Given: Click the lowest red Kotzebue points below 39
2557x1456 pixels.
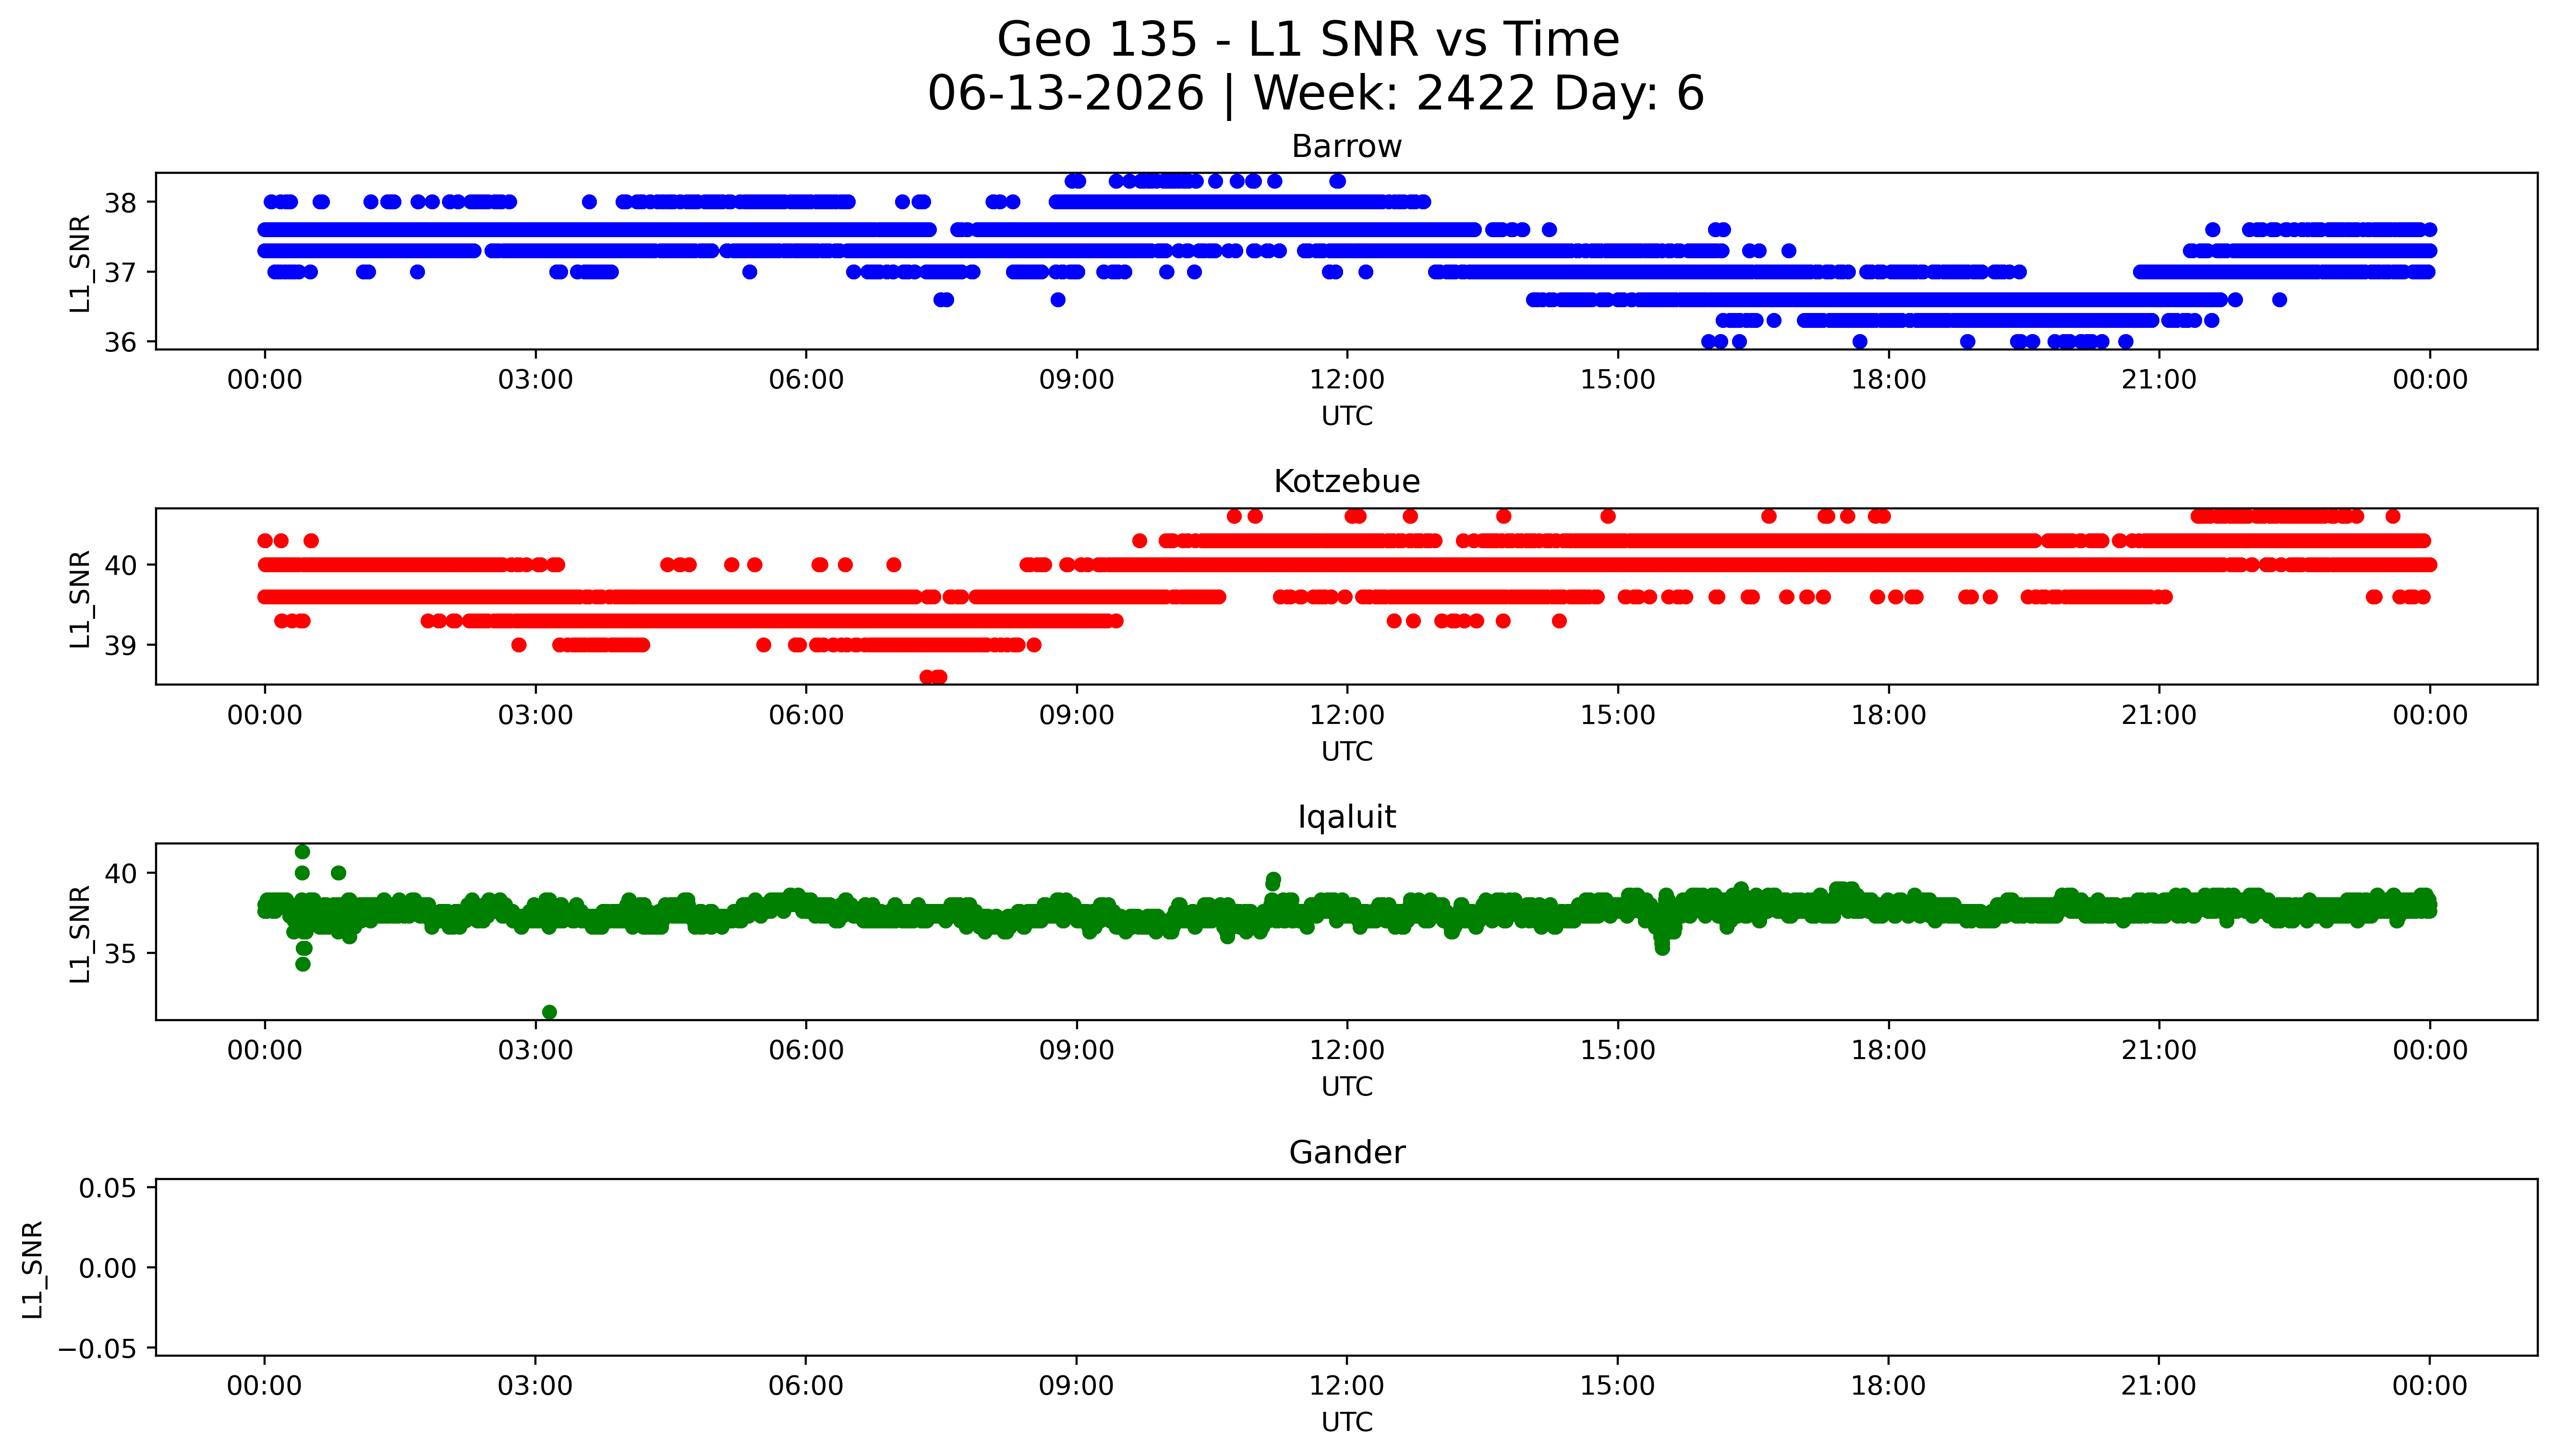Looking at the screenshot, I should (x=933, y=677).
